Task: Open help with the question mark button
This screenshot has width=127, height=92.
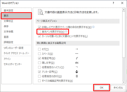Action: (113, 3)
